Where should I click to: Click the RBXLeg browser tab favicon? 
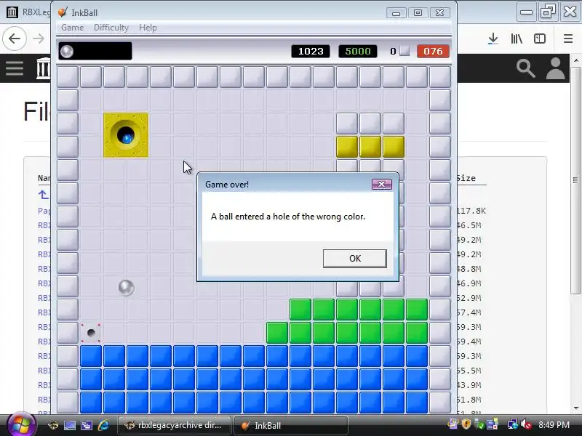click(x=12, y=12)
